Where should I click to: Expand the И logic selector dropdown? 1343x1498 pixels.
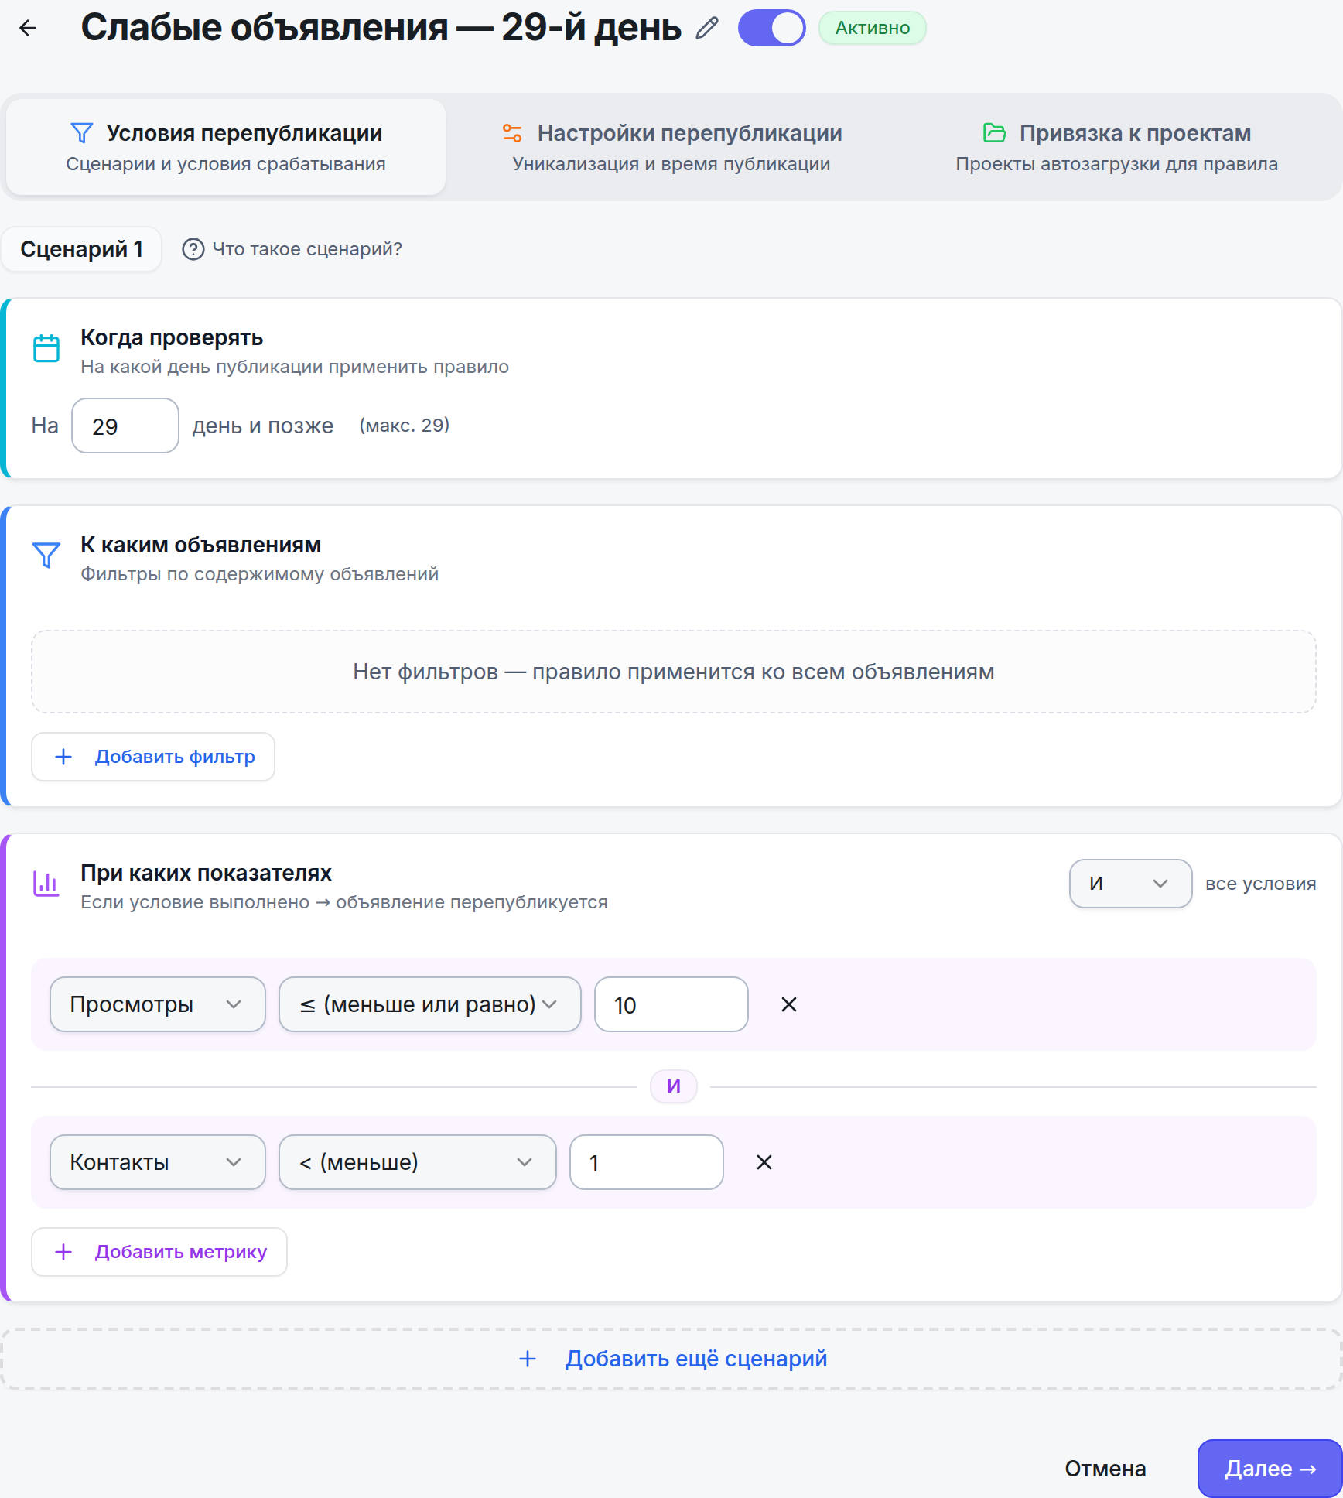click(1130, 884)
